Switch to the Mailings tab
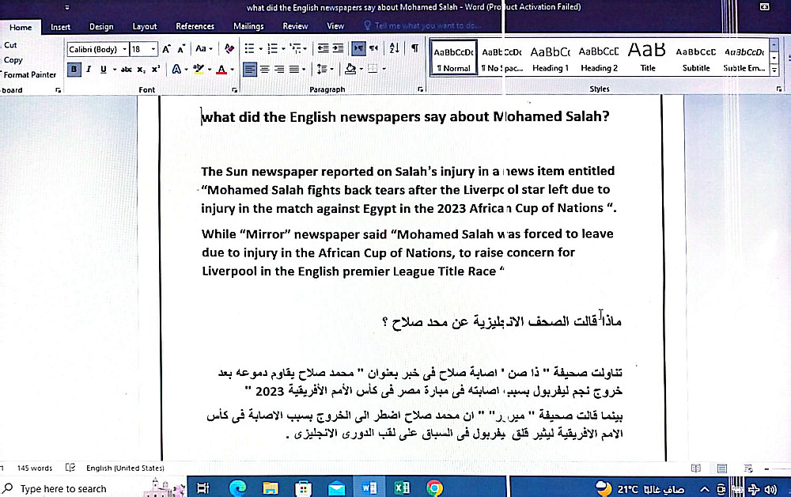The image size is (791, 497). 248,26
